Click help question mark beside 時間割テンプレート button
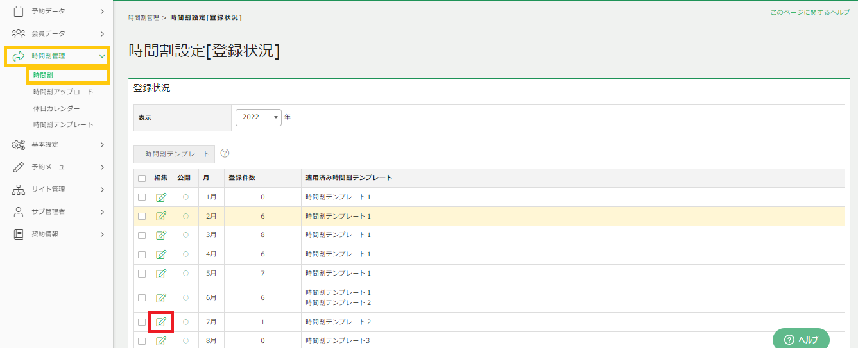Viewport: 858px width, 348px height. (x=225, y=154)
